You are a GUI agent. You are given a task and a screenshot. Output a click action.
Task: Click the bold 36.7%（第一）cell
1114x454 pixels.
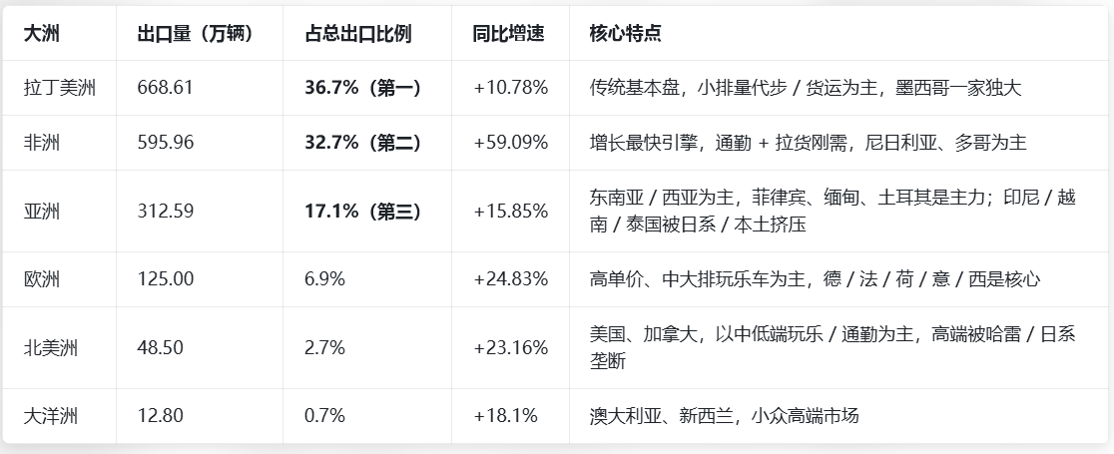click(x=362, y=88)
